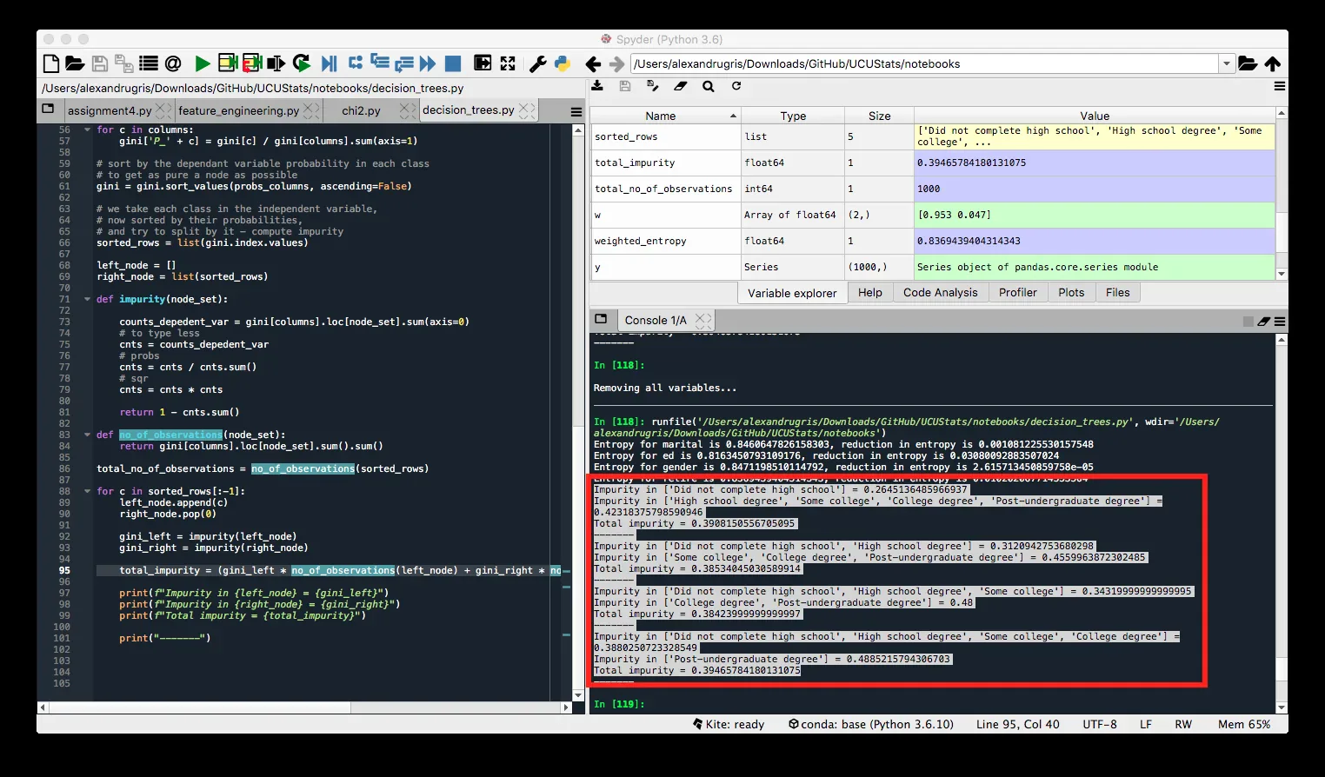Open Variable explorer options menu
1325x777 pixels.
coord(1280,86)
